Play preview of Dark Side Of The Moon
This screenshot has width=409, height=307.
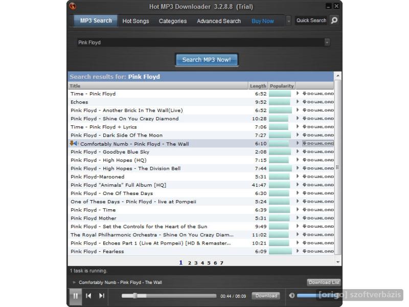298,135
